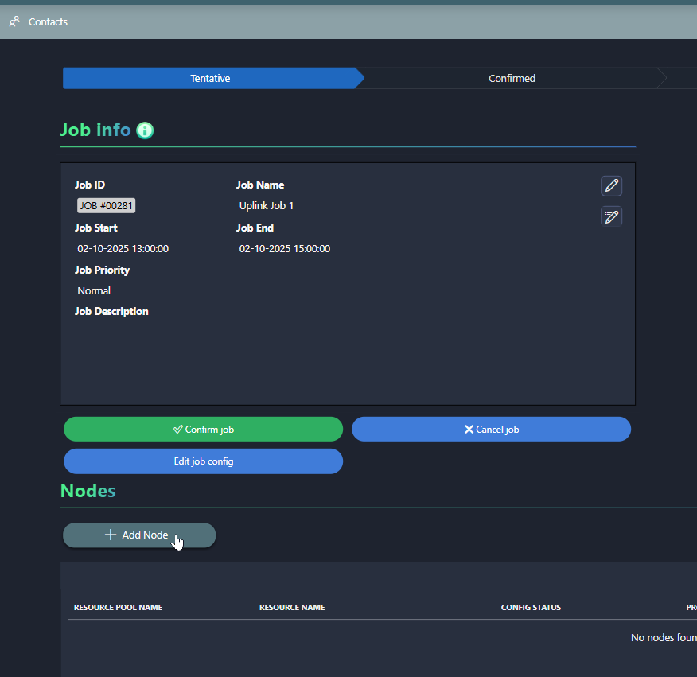This screenshot has width=697, height=677.
Task: Sort by Config Status column header
Action: 531,608
